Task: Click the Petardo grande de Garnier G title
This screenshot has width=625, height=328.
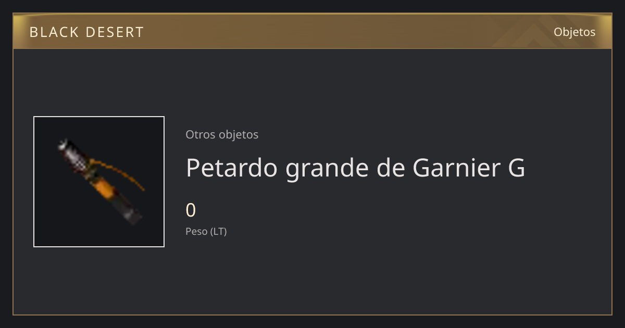Action: coord(355,168)
